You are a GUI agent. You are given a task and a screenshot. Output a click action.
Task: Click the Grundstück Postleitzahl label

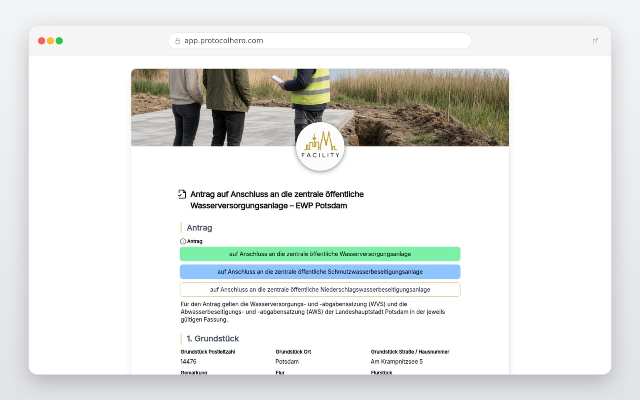point(208,352)
